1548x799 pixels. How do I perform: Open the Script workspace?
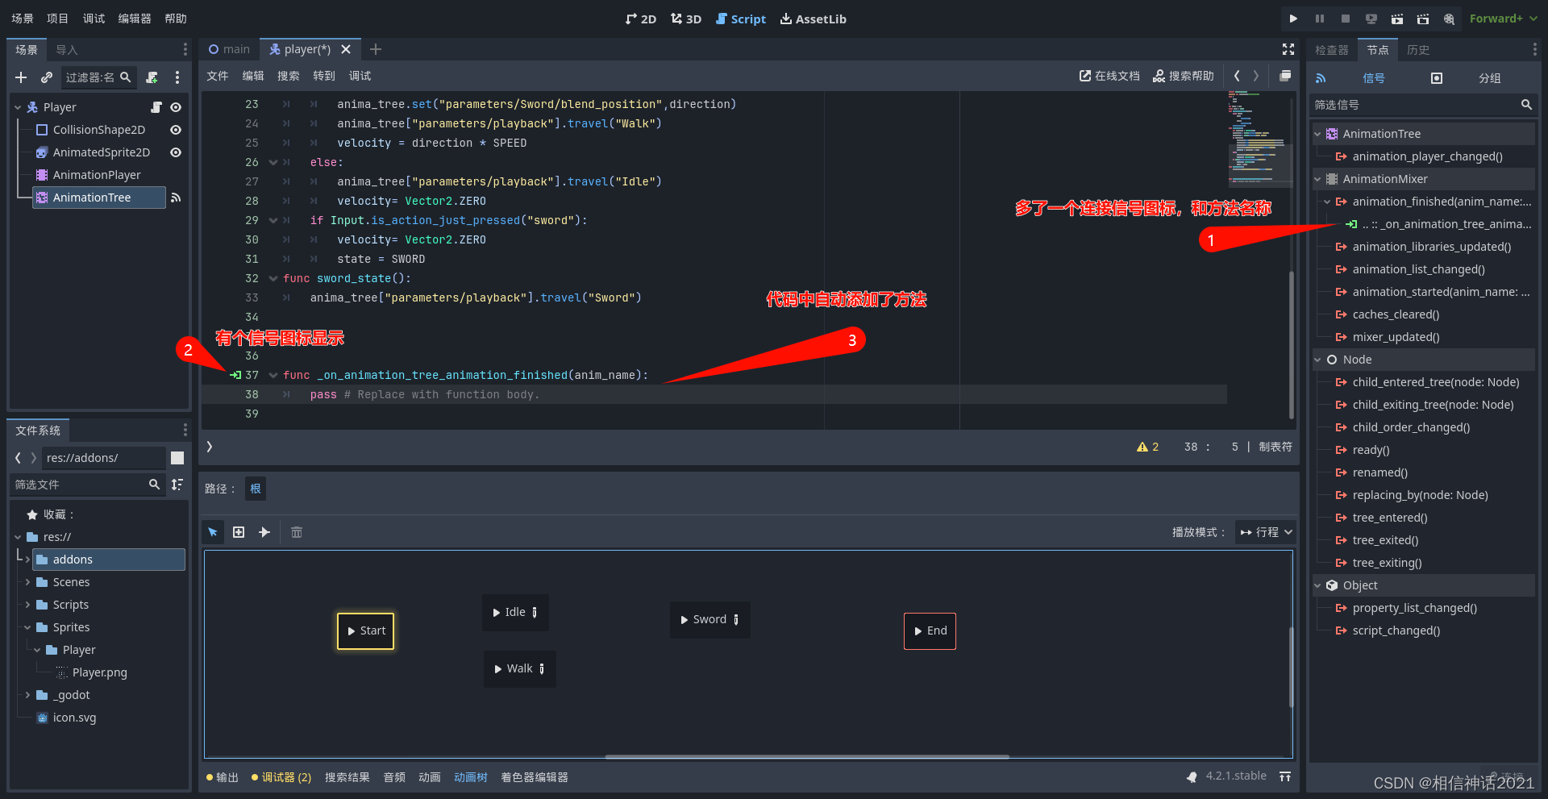[x=740, y=19]
